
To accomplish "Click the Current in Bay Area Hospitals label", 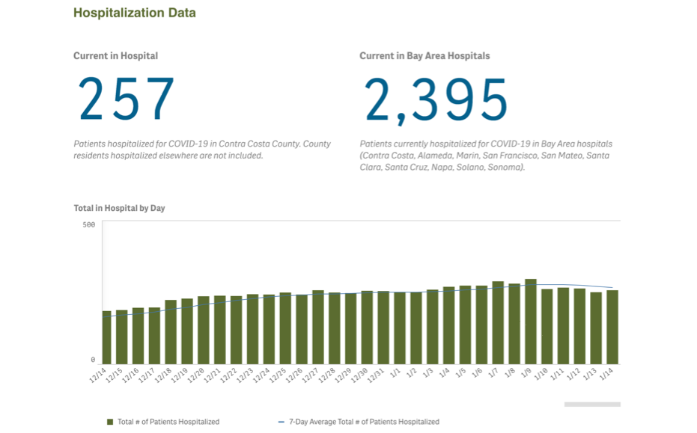I will (424, 56).
